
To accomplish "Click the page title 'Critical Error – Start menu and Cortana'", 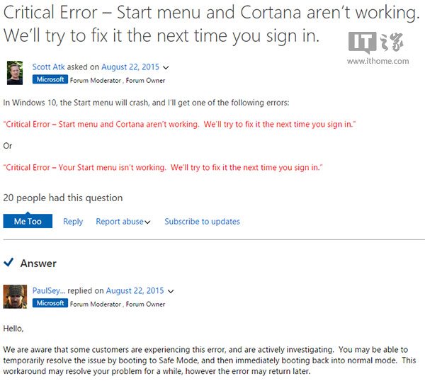I will (211, 24).
